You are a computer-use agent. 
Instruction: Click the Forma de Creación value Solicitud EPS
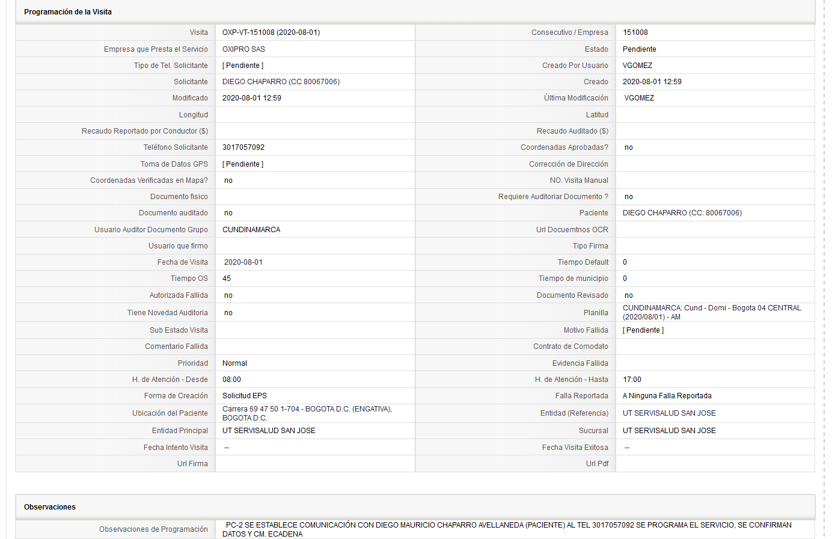(245, 396)
